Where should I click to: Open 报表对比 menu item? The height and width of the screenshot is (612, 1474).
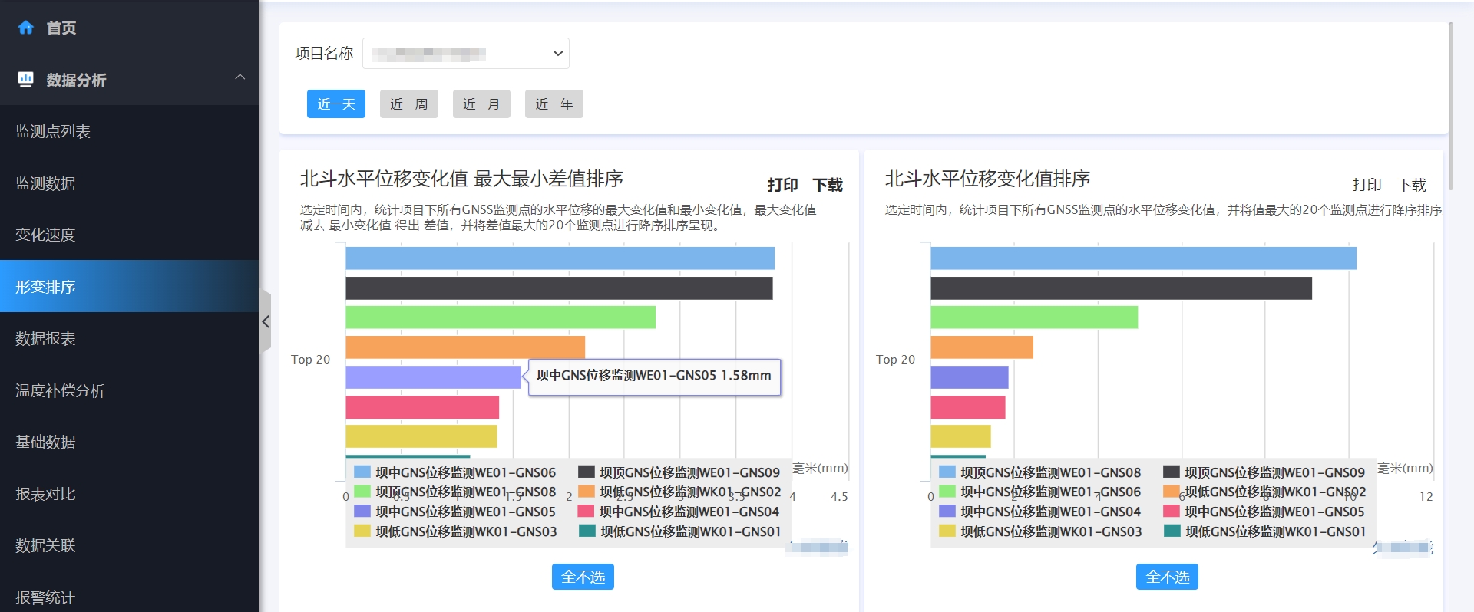(129, 494)
